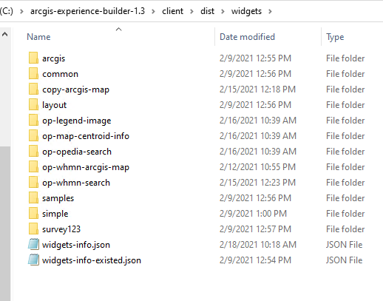Select the copy-arcgis-map folder name
The height and width of the screenshot is (301, 383).
75,89
